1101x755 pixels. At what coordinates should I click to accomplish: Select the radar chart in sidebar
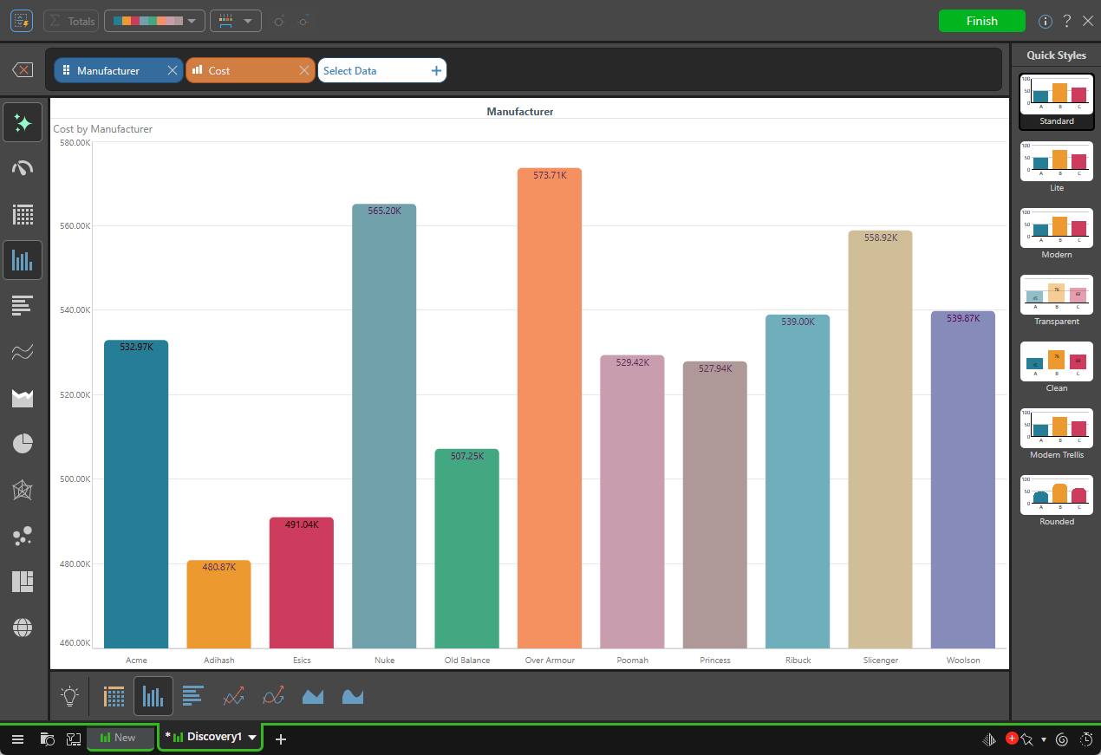coord(23,490)
